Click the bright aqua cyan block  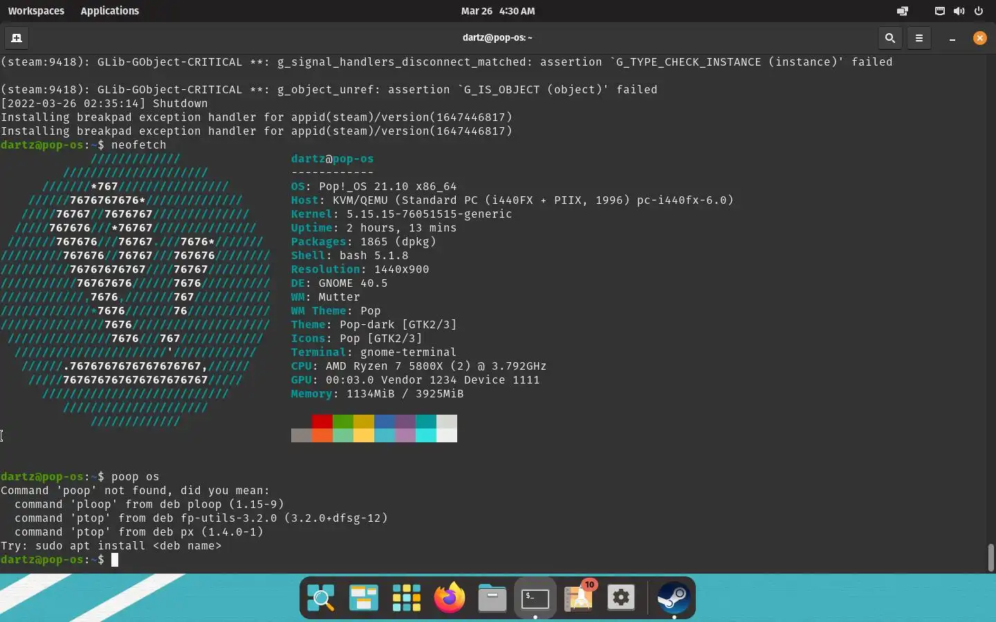[426, 435]
